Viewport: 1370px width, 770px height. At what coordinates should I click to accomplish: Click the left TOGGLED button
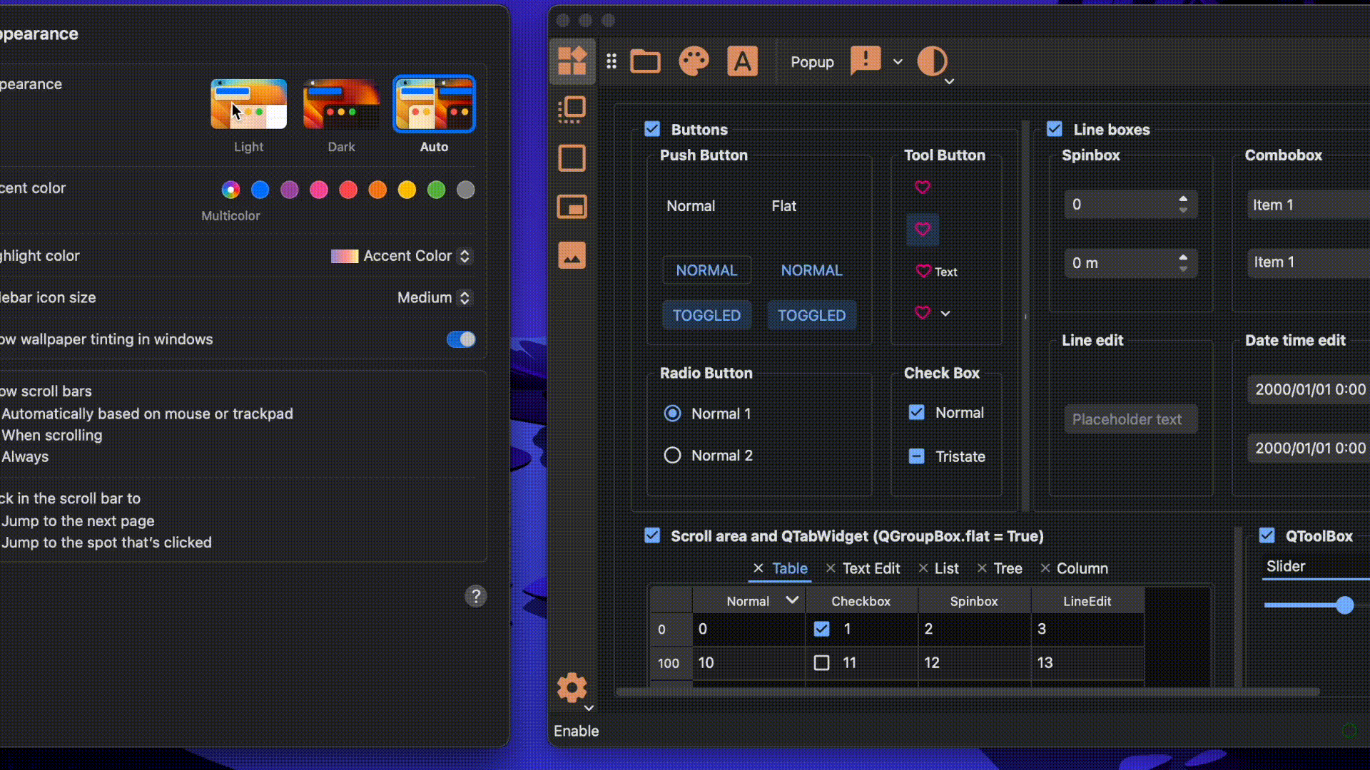pos(706,315)
